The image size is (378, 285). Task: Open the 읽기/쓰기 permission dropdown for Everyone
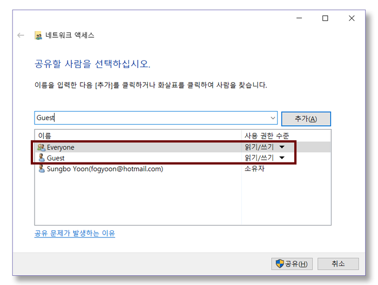281,147
